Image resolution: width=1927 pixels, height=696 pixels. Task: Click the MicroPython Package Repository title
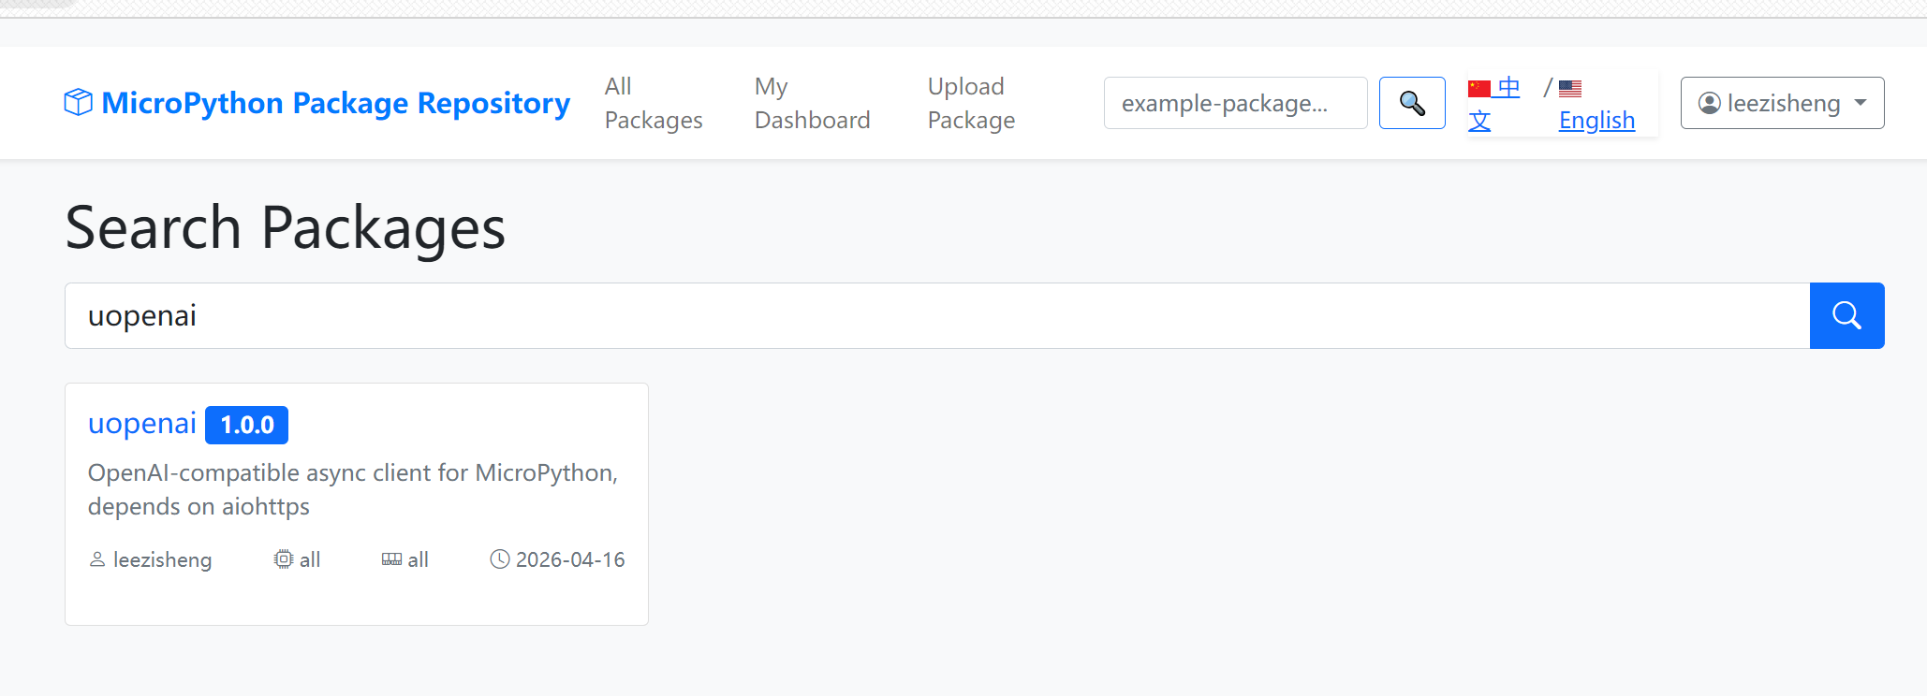tap(335, 103)
